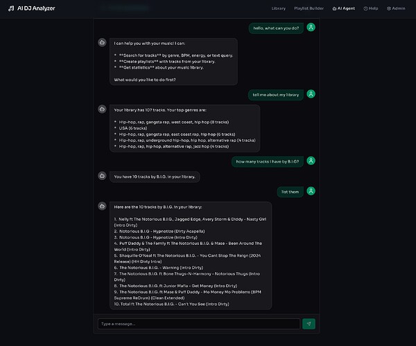Click user avatar beside "tell me about my library"
Viewport: 416px width, 346px height.
pyautogui.click(x=311, y=94)
